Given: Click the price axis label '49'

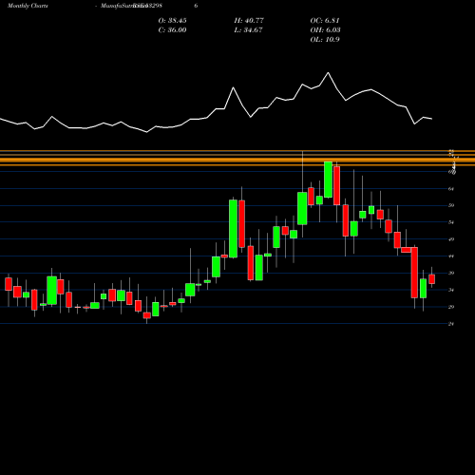Looking at the screenshot, I should [451, 239].
